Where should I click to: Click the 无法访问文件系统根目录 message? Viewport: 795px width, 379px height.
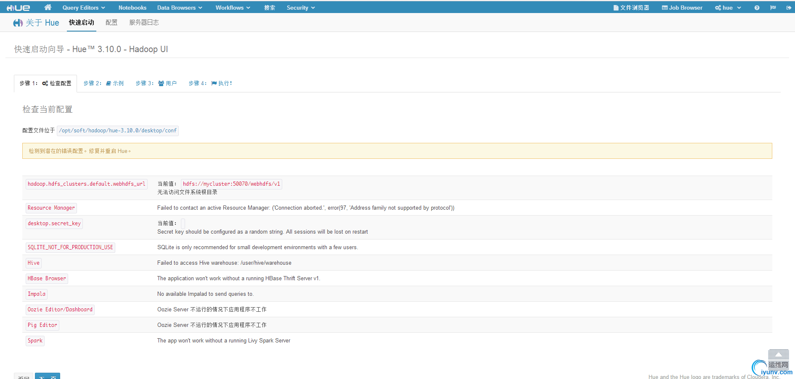tap(187, 192)
